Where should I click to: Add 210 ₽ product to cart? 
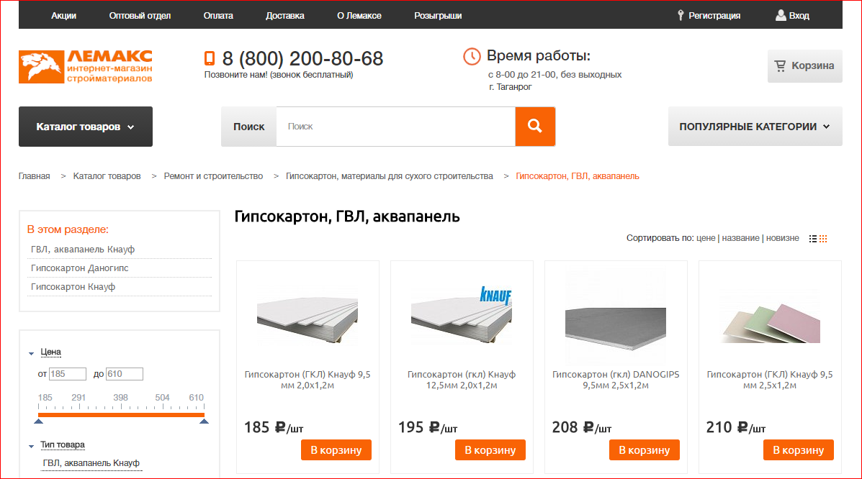[x=798, y=450]
